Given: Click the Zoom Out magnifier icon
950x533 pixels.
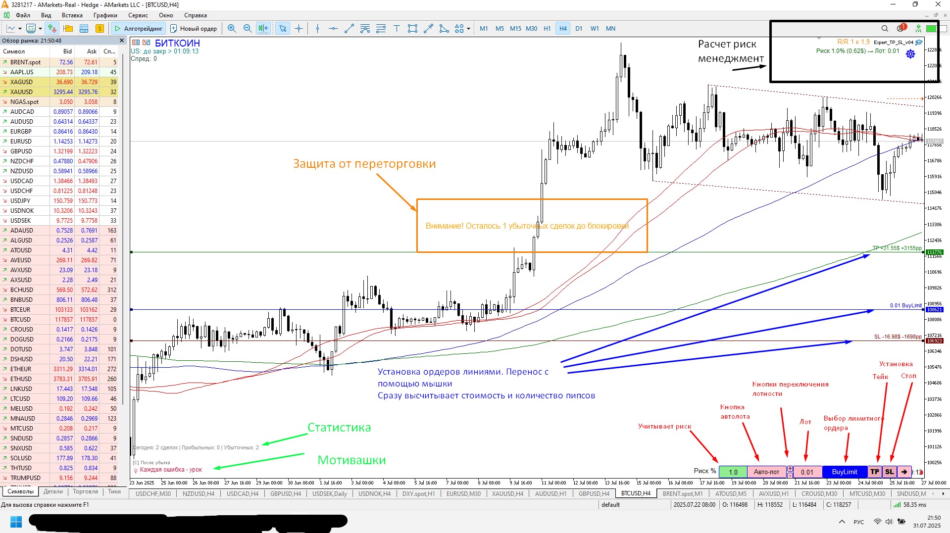Looking at the screenshot, I should (248, 29).
